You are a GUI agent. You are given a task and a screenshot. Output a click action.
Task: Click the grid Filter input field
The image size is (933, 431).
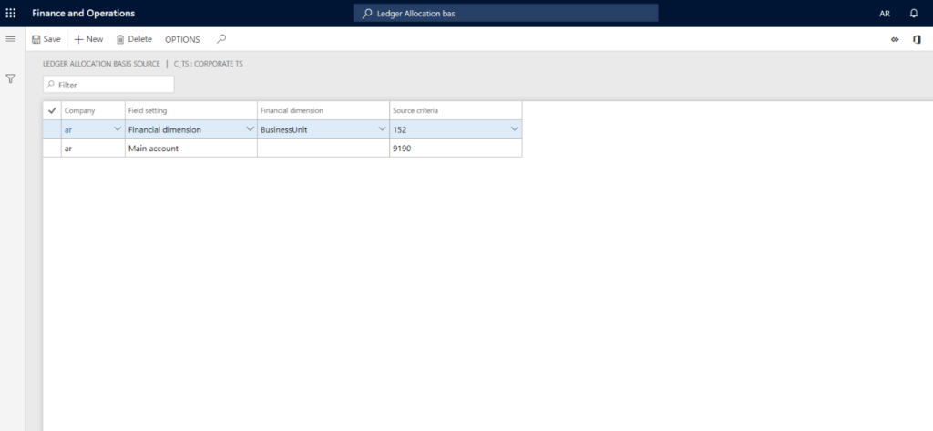(113, 84)
